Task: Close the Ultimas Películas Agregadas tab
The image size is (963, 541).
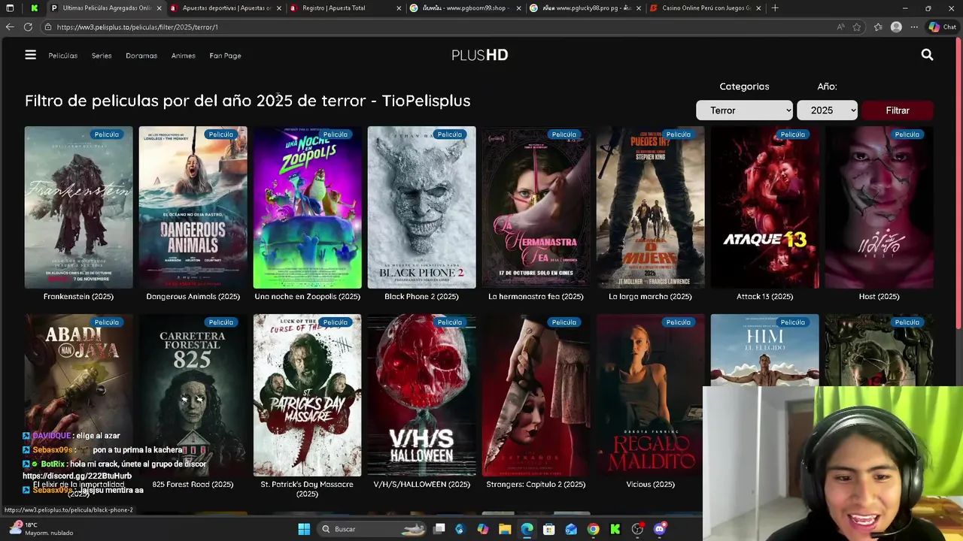Action: coord(159,8)
